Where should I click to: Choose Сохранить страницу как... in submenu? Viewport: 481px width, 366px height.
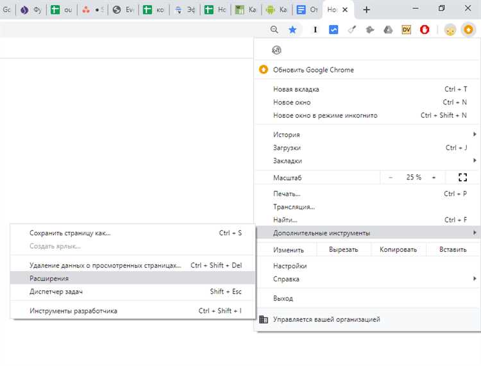pos(133,233)
